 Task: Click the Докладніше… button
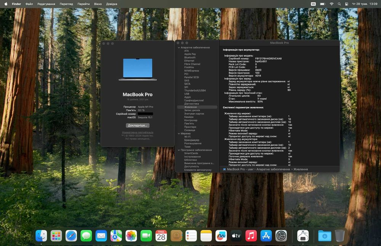pos(138,125)
